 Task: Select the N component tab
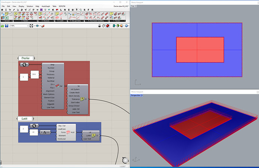65,10
